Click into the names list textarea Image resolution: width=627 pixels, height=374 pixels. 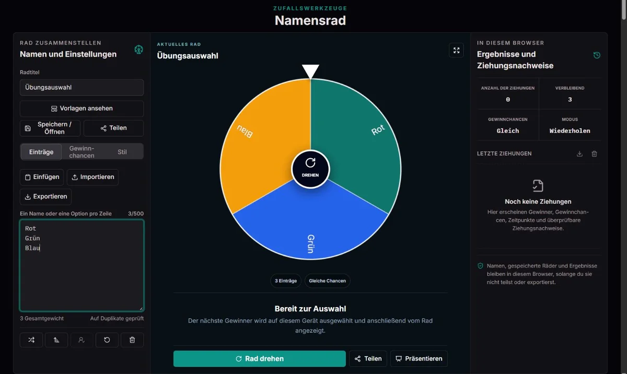point(82,265)
